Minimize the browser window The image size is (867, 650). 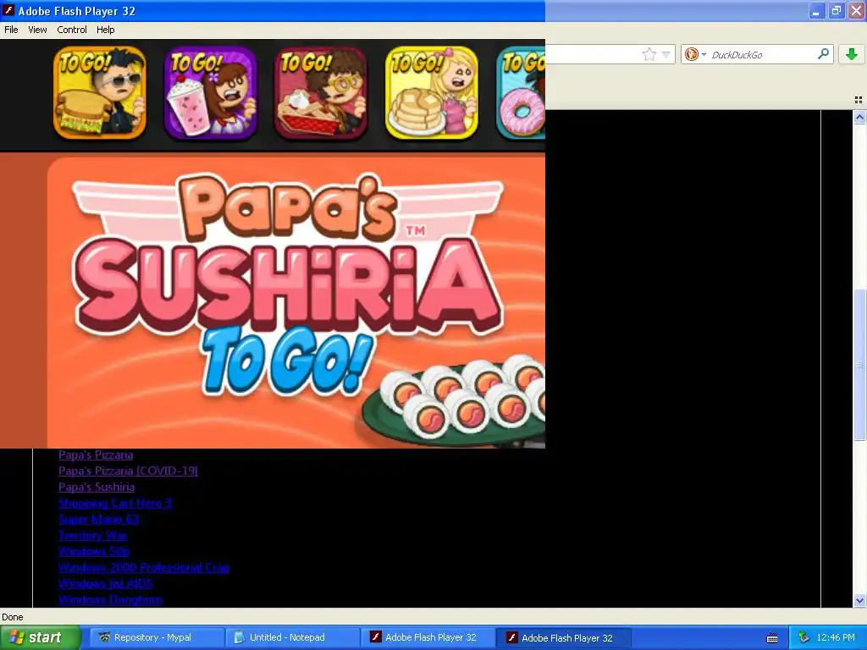[x=817, y=11]
